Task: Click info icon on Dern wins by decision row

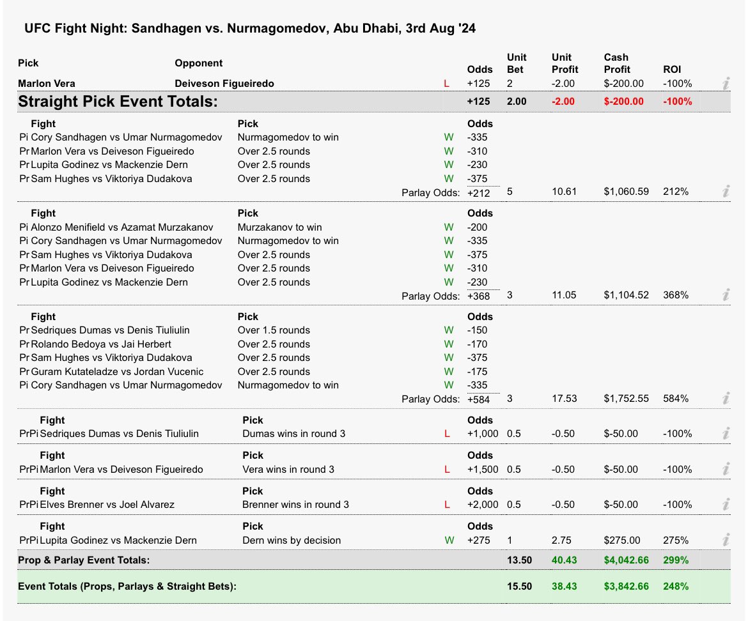Action: [726, 540]
